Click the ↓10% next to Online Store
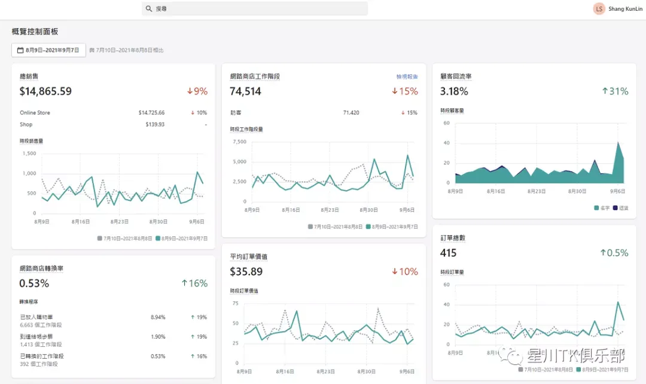Image resolution: width=646 pixels, height=384 pixels. 199,112
